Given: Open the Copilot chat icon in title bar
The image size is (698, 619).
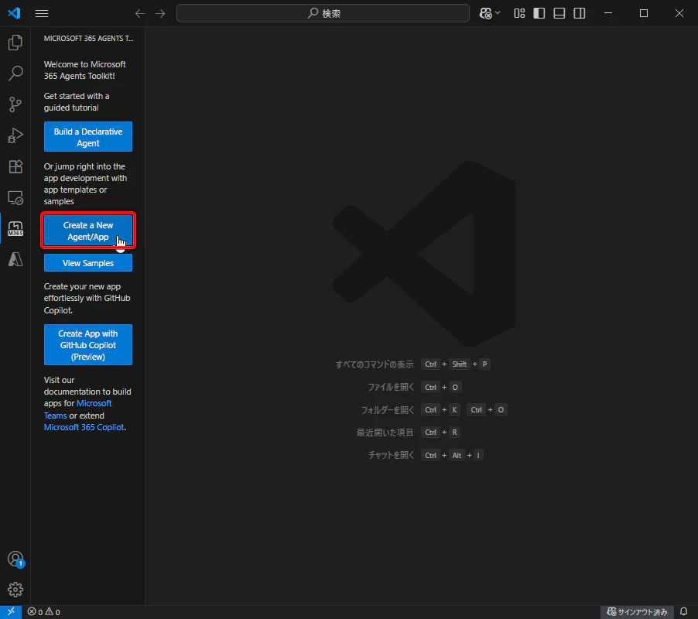Looking at the screenshot, I should click(485, 13).
